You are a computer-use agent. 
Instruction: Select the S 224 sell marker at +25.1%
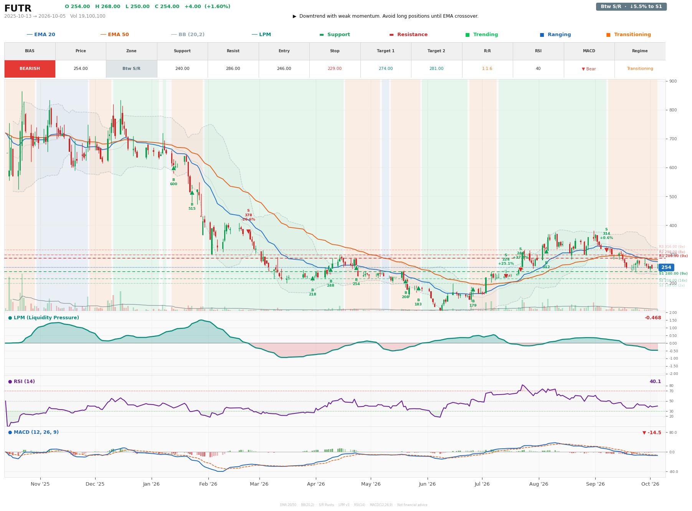pos(506,276)
